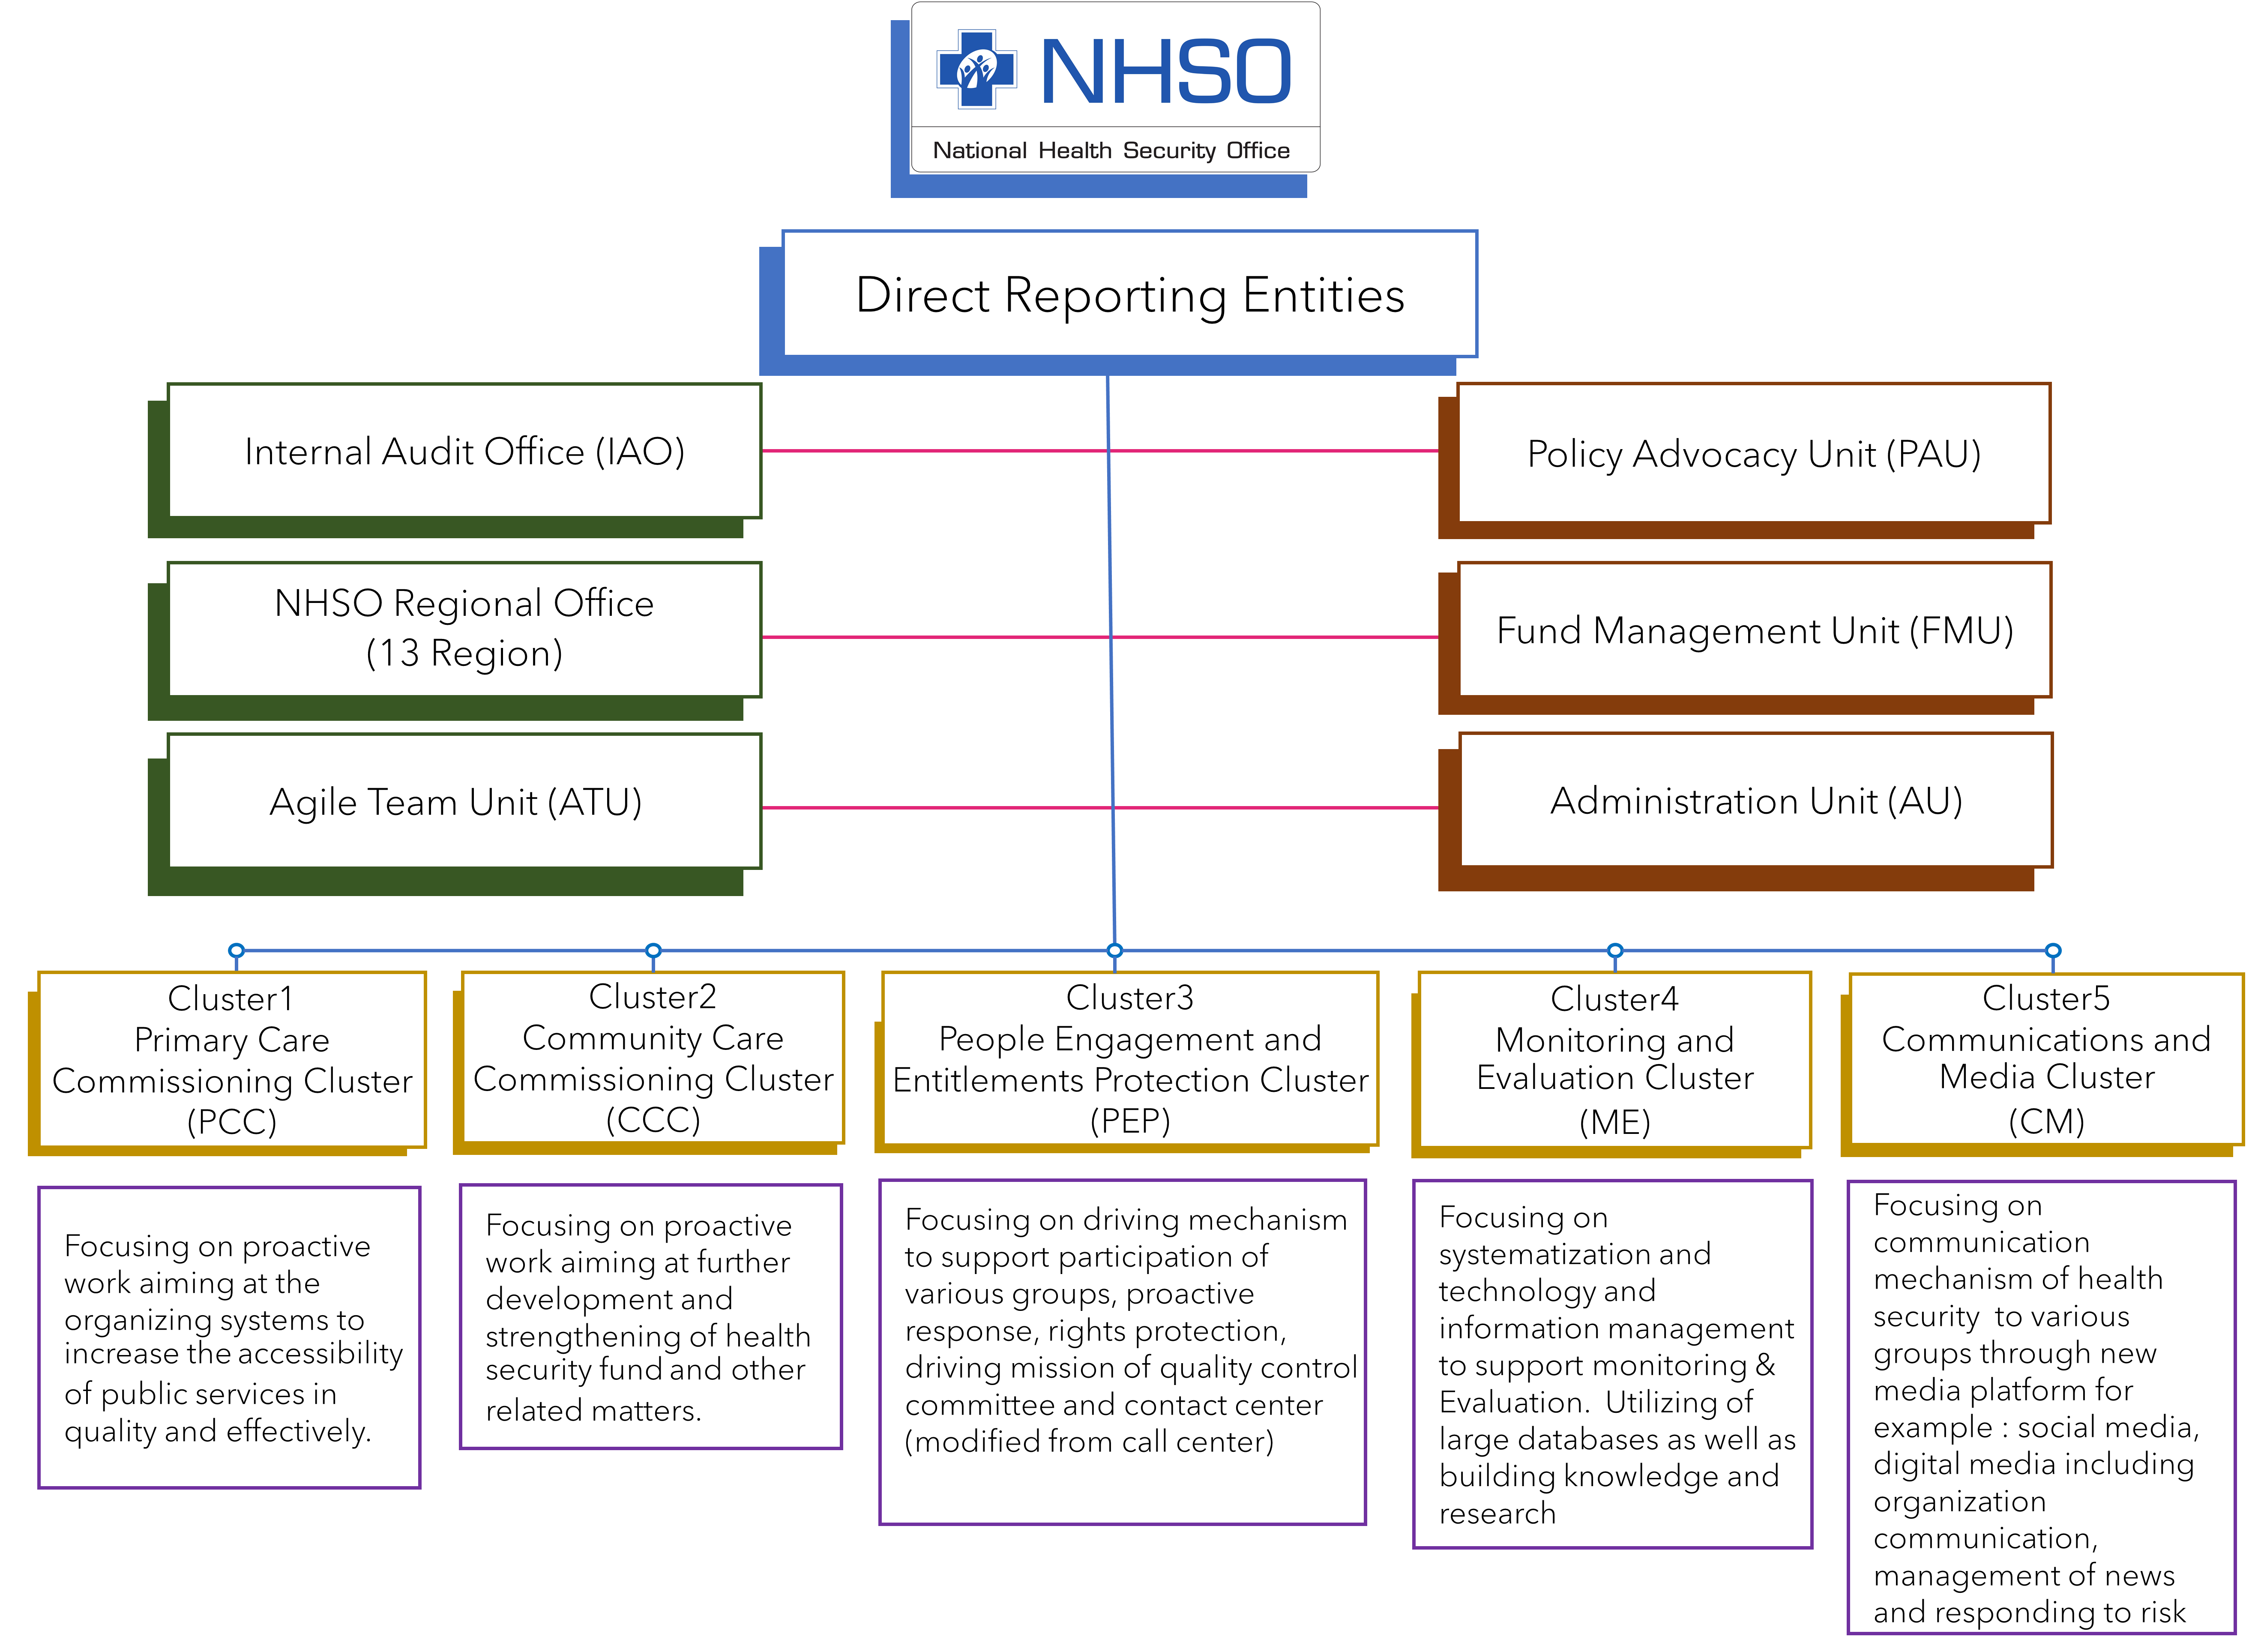Viewport: 2267px width, 1652px height.
Task: Click the Policy Advocacy Unit (PAU) box
Action: 1754,453
